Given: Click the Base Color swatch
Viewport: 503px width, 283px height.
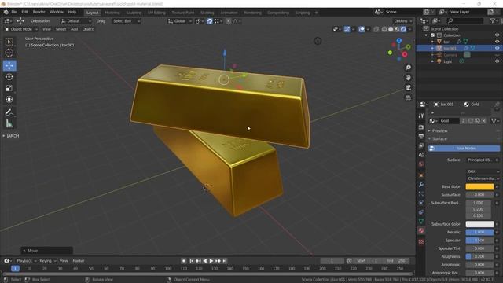Looking at the screenshot, I should click(479, 187).
